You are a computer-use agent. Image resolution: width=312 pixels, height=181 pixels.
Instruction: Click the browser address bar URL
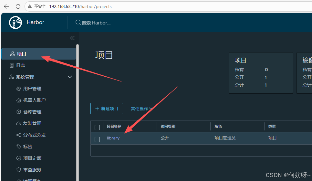[80, 6]
